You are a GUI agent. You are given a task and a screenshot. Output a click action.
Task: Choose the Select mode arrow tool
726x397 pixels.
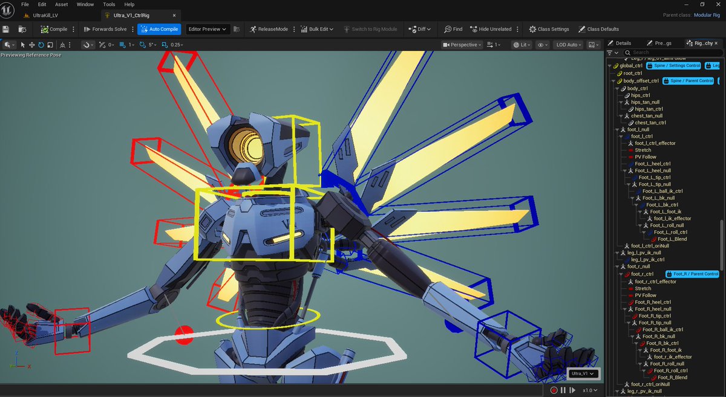(23, 45)
